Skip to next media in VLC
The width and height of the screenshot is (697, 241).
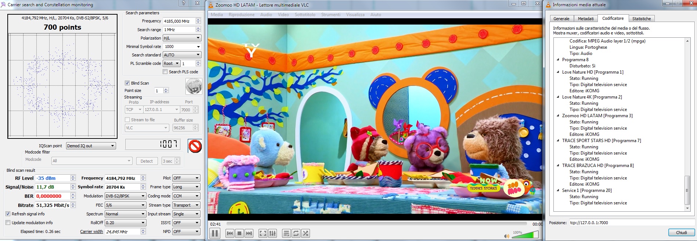pyautogui.click(x=249, y=233)
